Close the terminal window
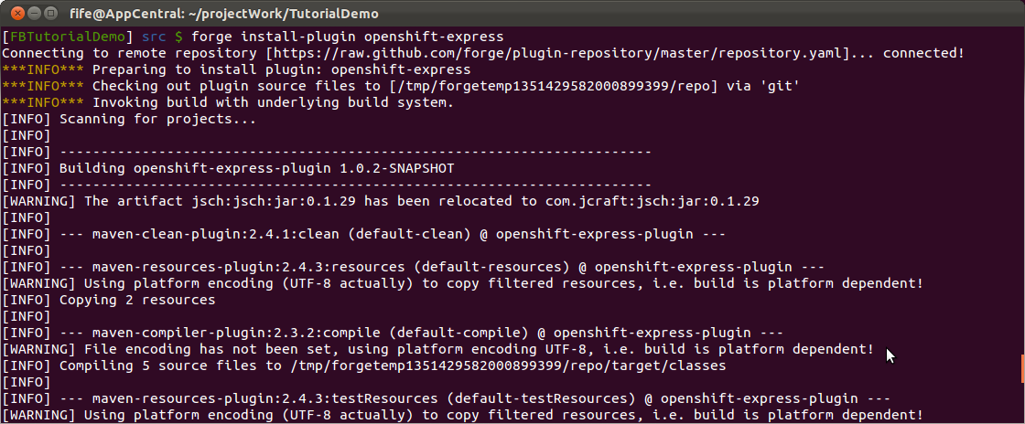1025x424 pixels. pyautogui.click(x=16, y=13)
